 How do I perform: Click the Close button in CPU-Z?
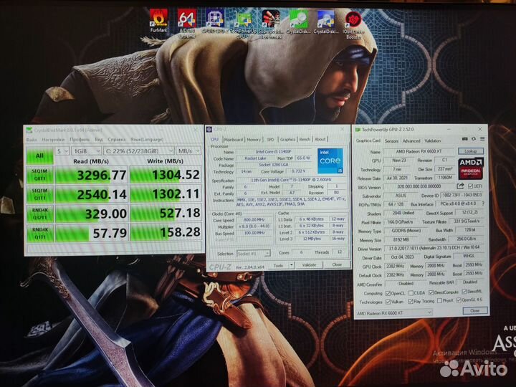[337, 264]
